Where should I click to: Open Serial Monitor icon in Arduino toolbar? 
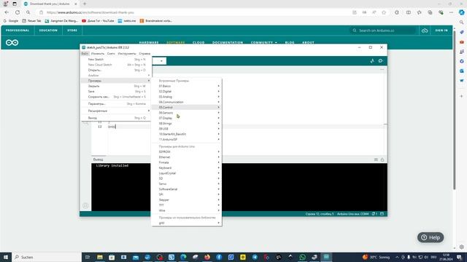tap(381, 61)
